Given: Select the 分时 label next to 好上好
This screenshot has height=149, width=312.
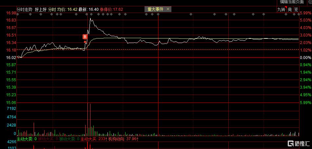Looking at the screenshot, I should 52,9.
